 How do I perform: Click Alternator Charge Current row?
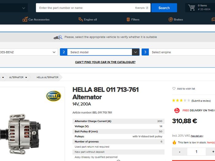[x=118, y=121]
